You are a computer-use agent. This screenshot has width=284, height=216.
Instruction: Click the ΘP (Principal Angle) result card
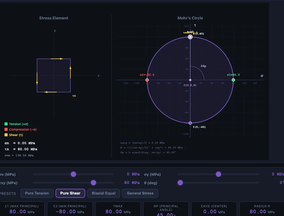166,209
